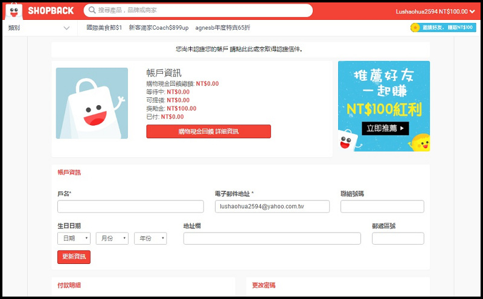The height and width of the screenshot is (299, 483).
Task: Click the small bag mascot in referral banner
Action: click(x=349, y=141)
